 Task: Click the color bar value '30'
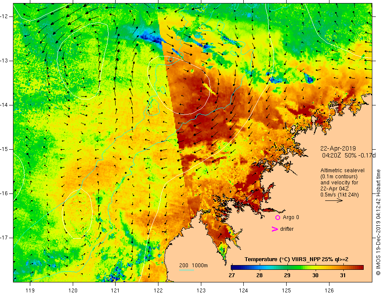point(315,275)
